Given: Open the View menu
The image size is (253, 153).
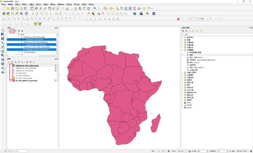Looking at the screenshot, I should (18, 5).
